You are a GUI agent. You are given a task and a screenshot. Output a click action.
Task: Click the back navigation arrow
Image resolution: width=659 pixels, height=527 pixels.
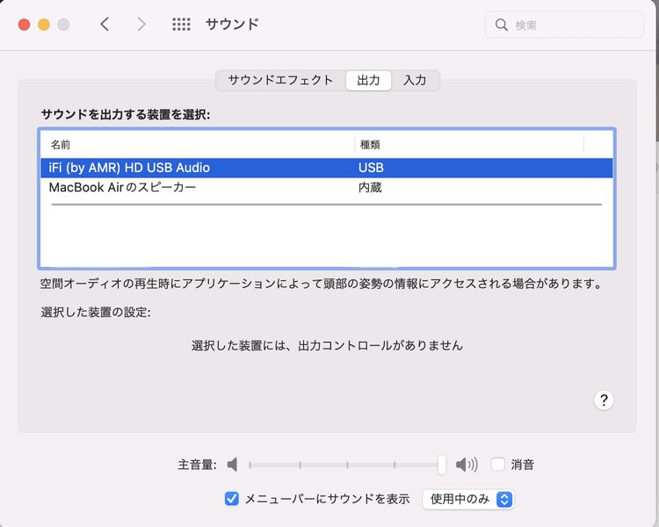pyautogui.click(x=105, y=25)
